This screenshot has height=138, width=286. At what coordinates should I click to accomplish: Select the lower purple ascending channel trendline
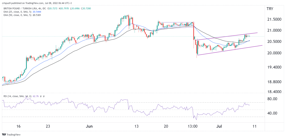click(x=230, y=50)
